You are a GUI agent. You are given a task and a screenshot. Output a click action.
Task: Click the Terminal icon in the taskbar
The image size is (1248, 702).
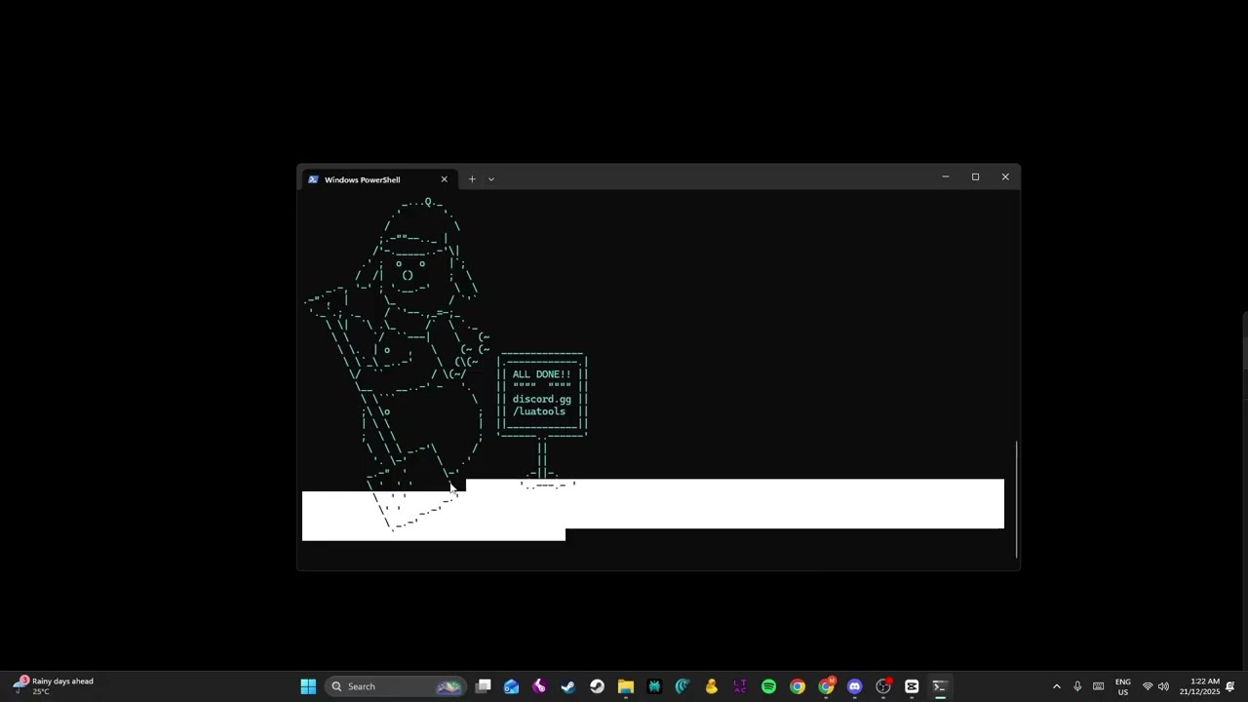pyautogui.click(x=940, y=686)
